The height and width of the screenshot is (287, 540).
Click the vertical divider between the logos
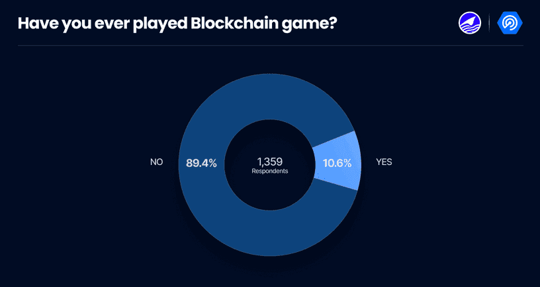[x=490, y=23]
